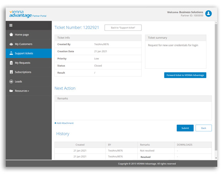Select Subscriptions in the sidebar

tap(23, 72)
